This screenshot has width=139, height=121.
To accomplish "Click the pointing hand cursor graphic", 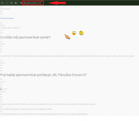I will 67,36.
